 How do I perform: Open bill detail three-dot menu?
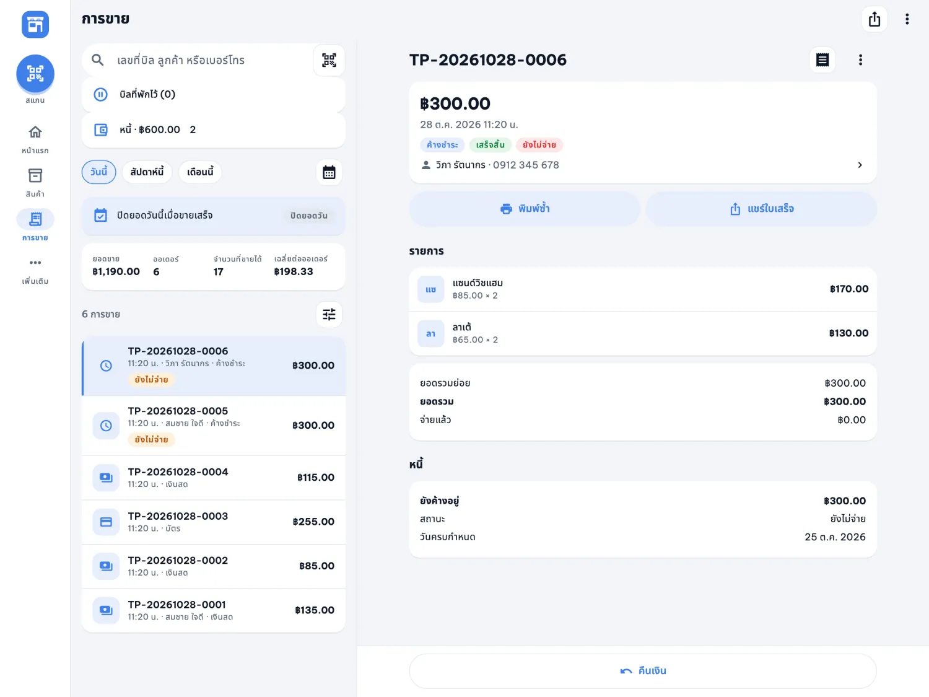click(x=860, y=59)
